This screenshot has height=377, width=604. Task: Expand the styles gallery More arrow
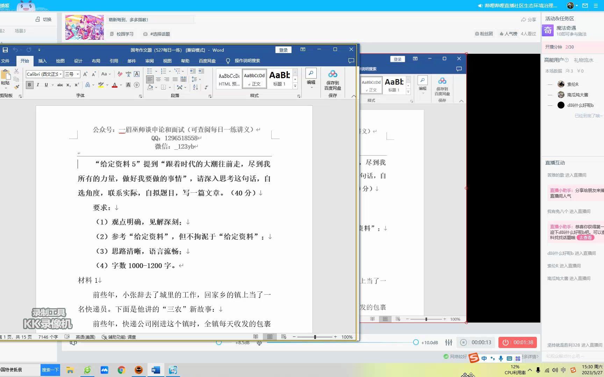click(x=295, y=86)
